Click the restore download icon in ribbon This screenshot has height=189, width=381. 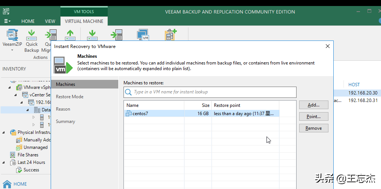pos(92,35)
